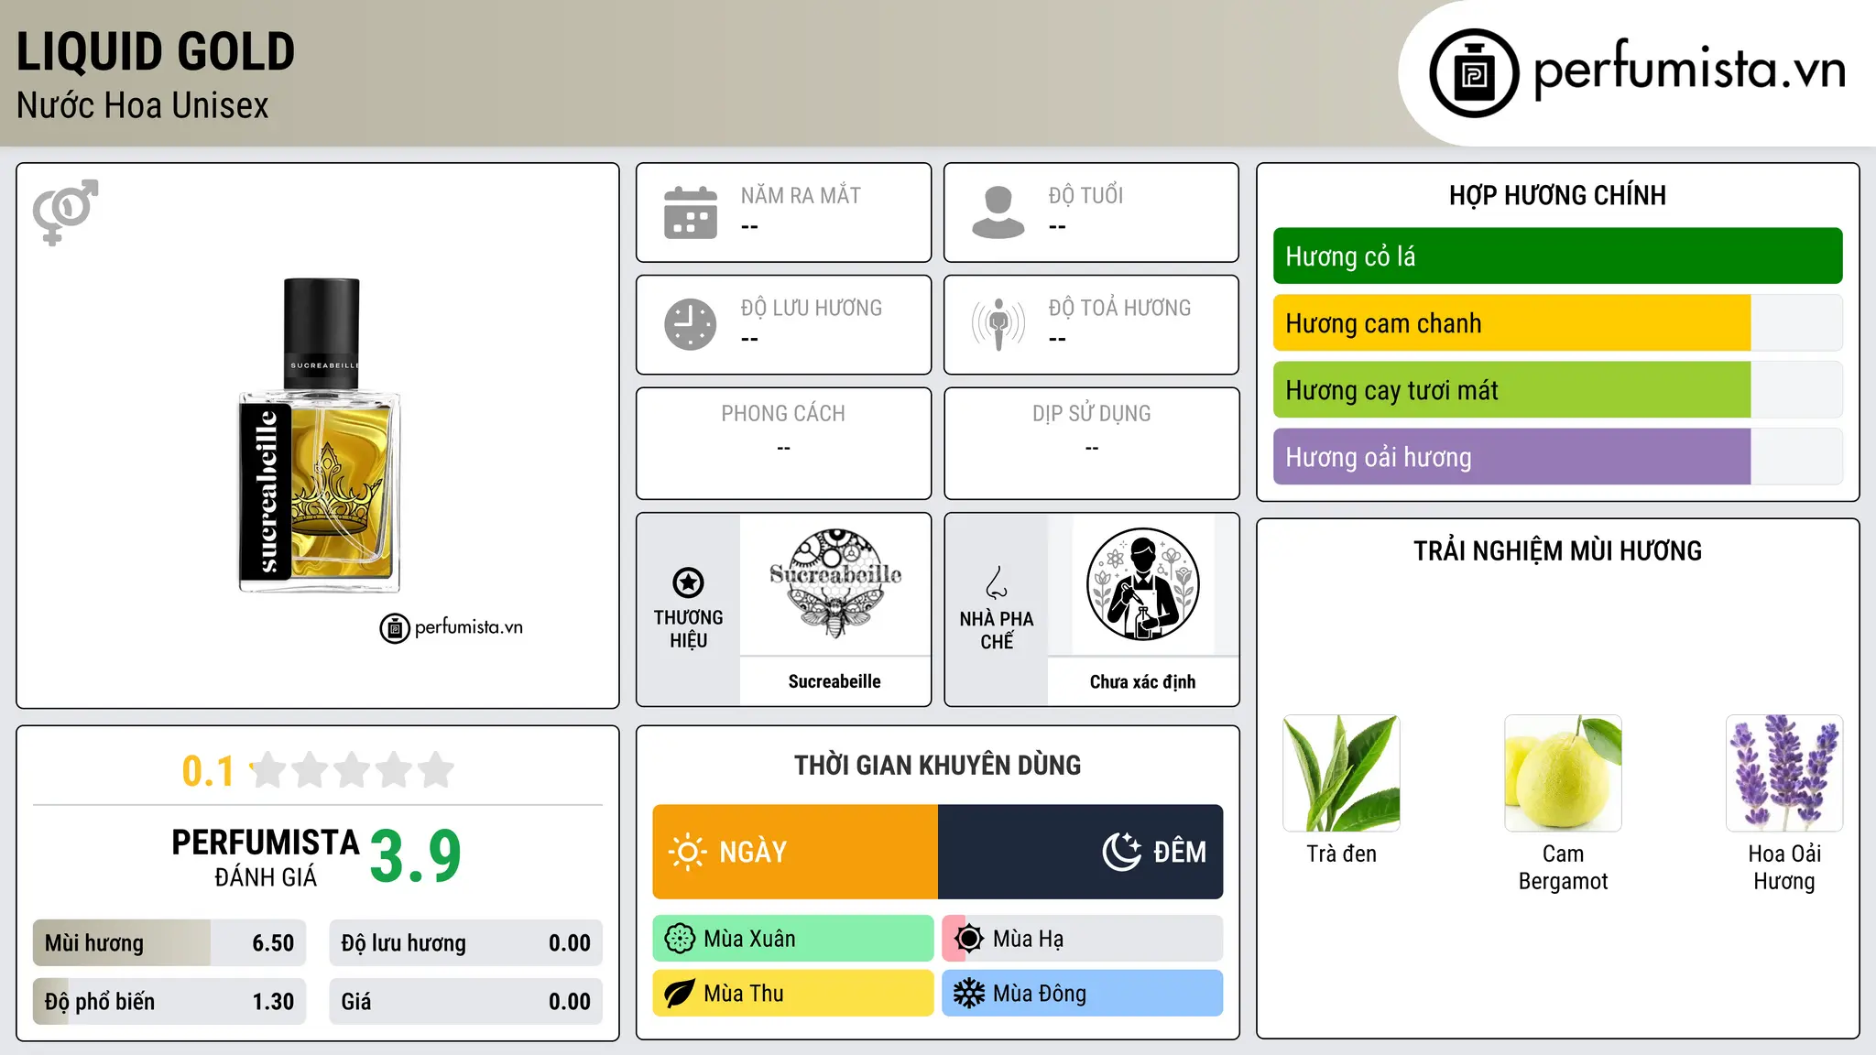This screenshot has height=1055, width=1876.
Task: Click the Dịp sử dụng info card
Action: 1091,443
